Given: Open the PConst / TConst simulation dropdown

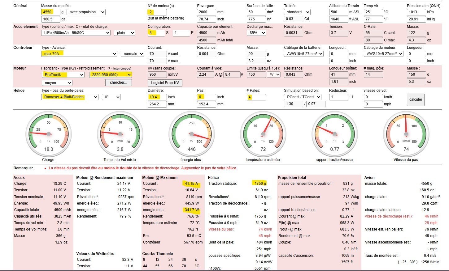Looking at the screenshot, I should 302,97.
